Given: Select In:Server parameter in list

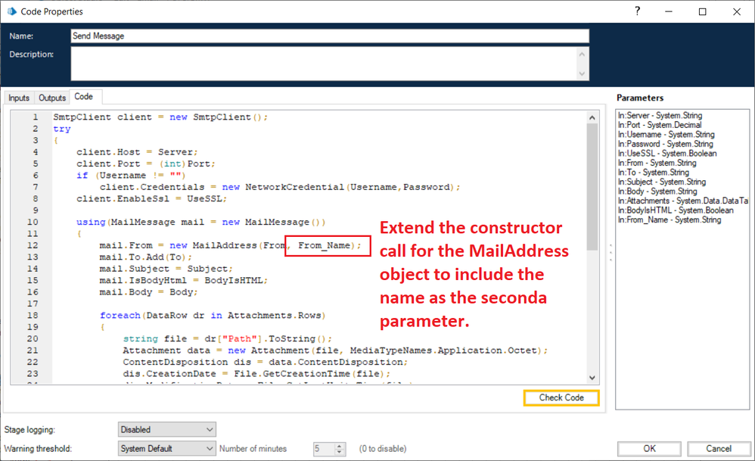Looking at the screenshot, I should pyautogui.click(x=660, y=116).
